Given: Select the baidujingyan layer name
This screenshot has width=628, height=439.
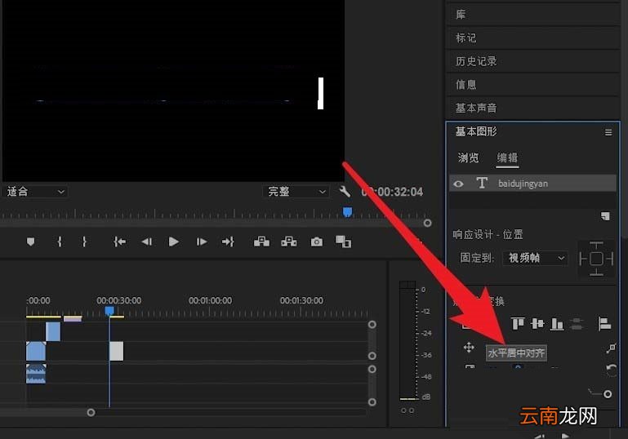Looking at the screenshot, I should pyautogui.click(x=523, y=184).
